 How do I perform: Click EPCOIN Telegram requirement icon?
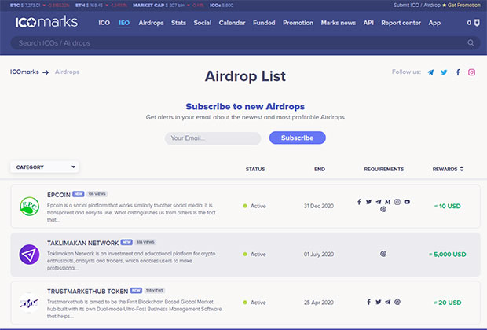click(379, 202)
